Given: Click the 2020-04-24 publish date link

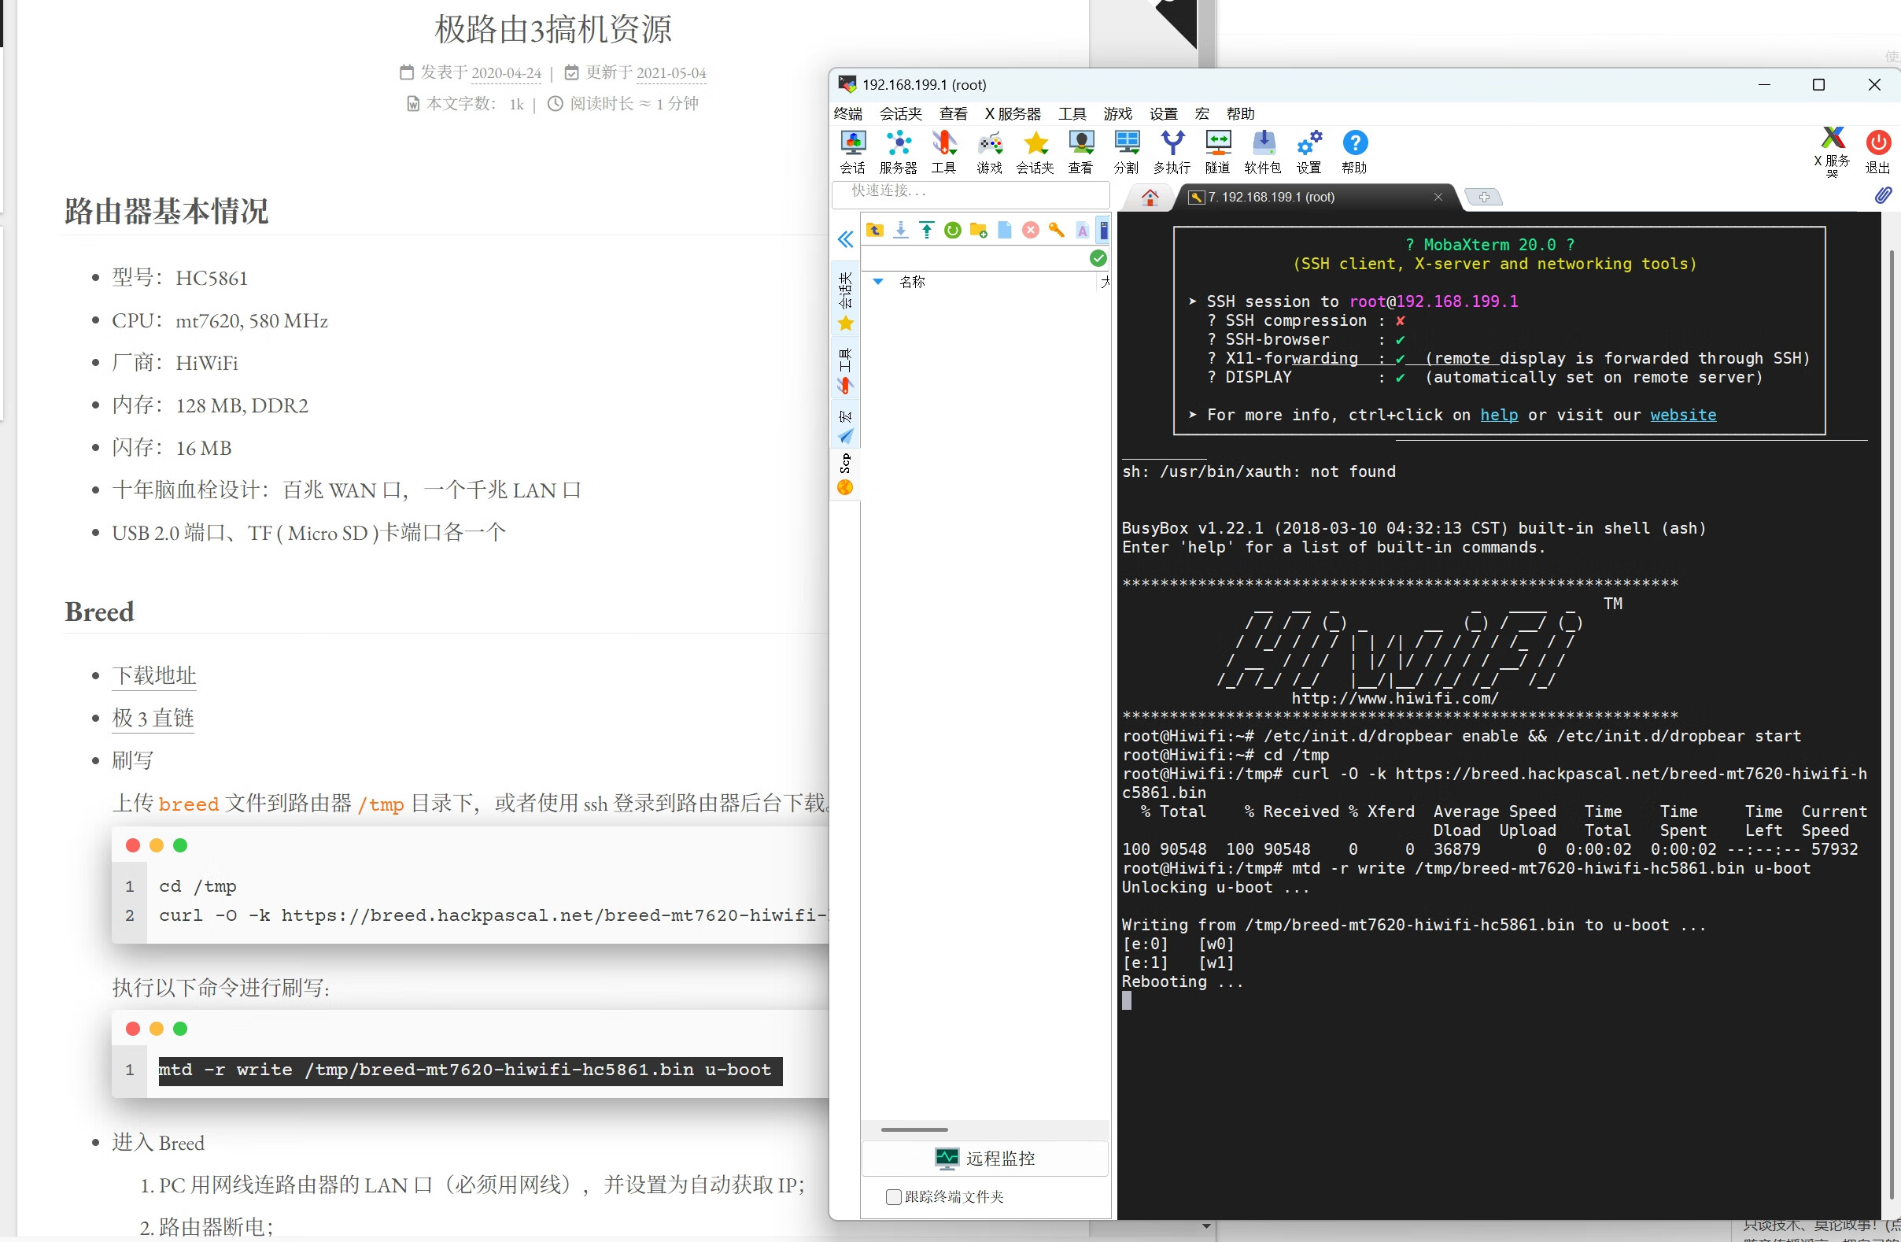Looking at the screenshot, I should 506,72.
